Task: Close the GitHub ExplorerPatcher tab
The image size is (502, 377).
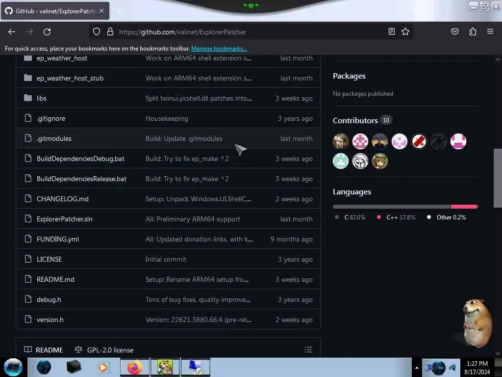Action: (101, 11)
